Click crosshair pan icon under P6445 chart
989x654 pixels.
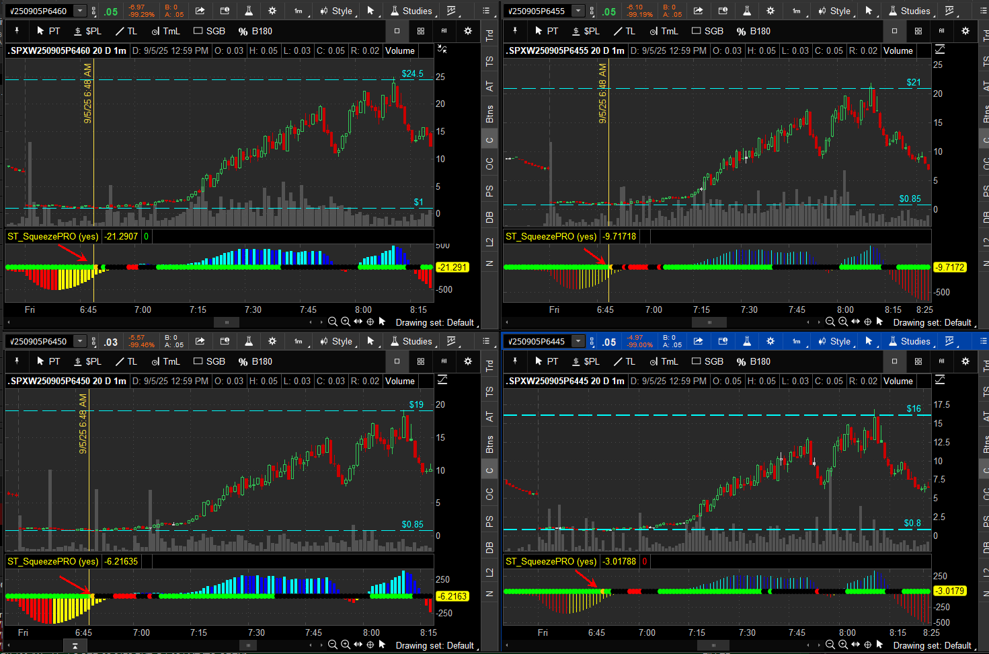[867, 645]
